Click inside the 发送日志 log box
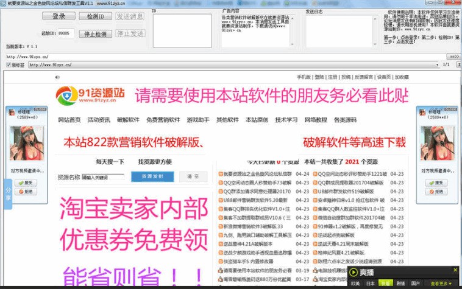This screenshot has width=462, height=289. (x=339, y=31)
